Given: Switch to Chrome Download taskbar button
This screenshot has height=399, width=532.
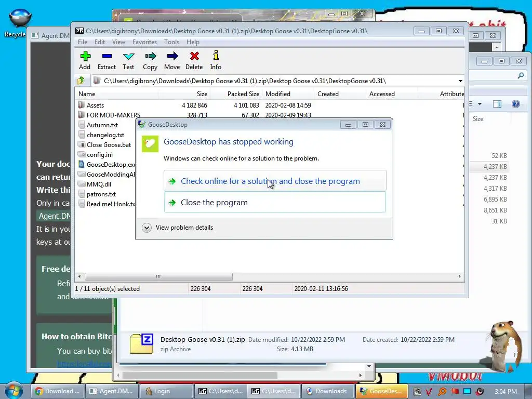Looking at the screenshot, I should pos(58,391).
